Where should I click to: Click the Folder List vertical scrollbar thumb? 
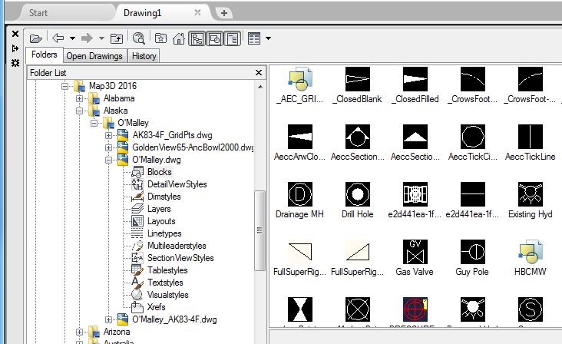point(260,230)
